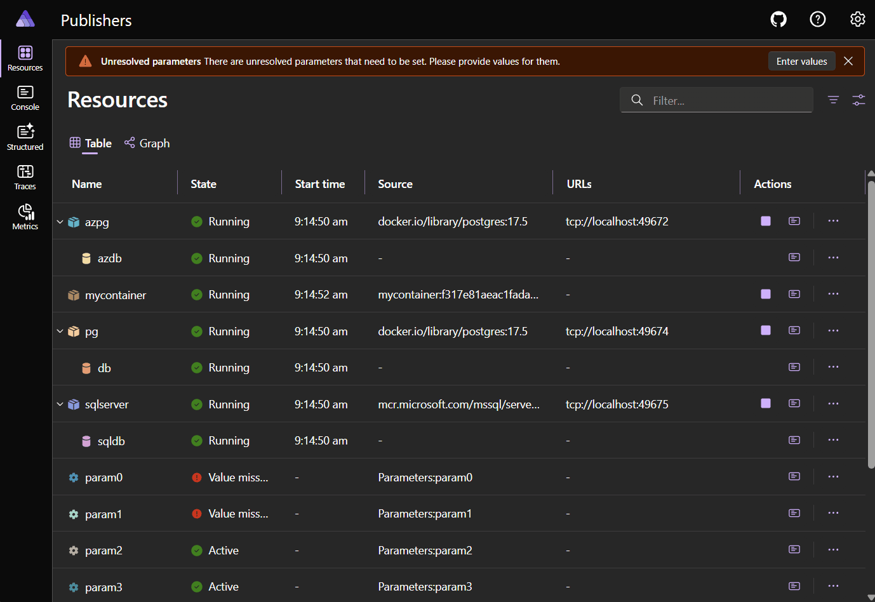Open the GitHub repository icon
This screenshot has width=875, height=602.
(778, 19)
